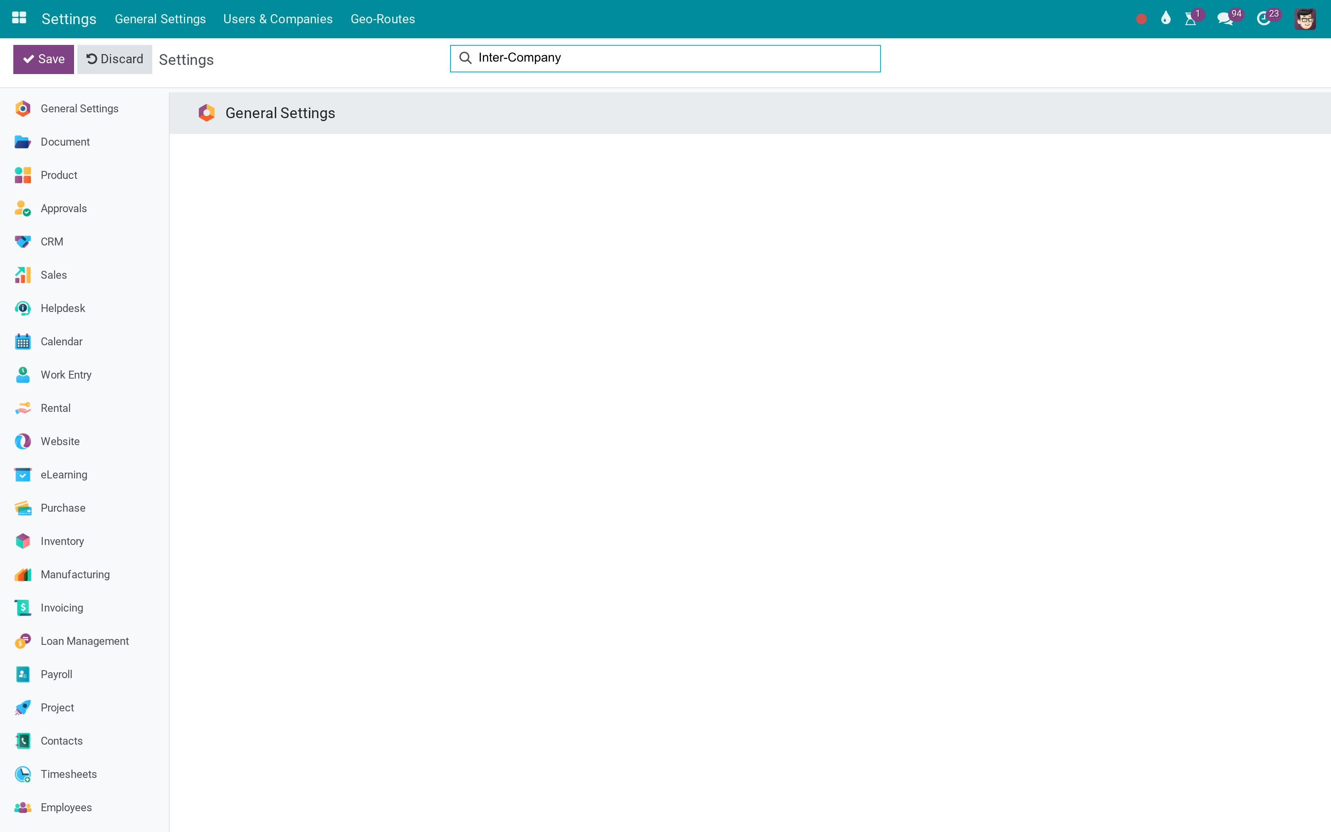Open Timesheets settings tab
The image size is (1331, 832).
coord(84,774)
